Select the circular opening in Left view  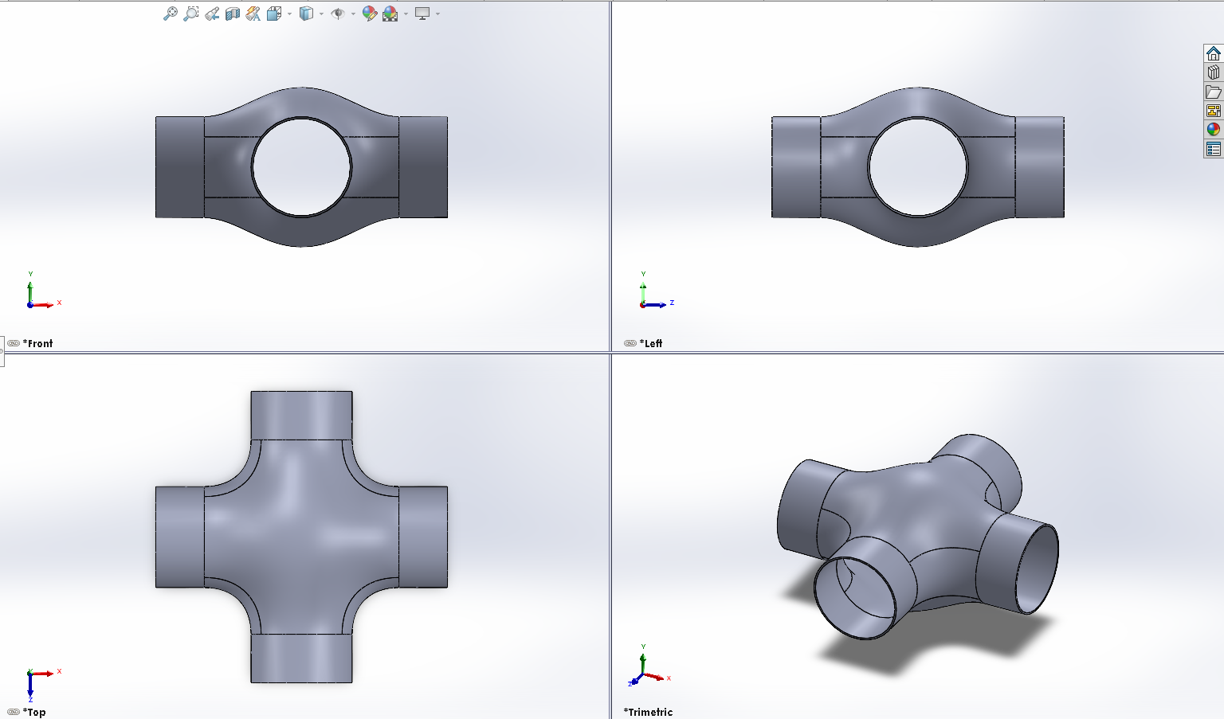(x=918, y=167)
